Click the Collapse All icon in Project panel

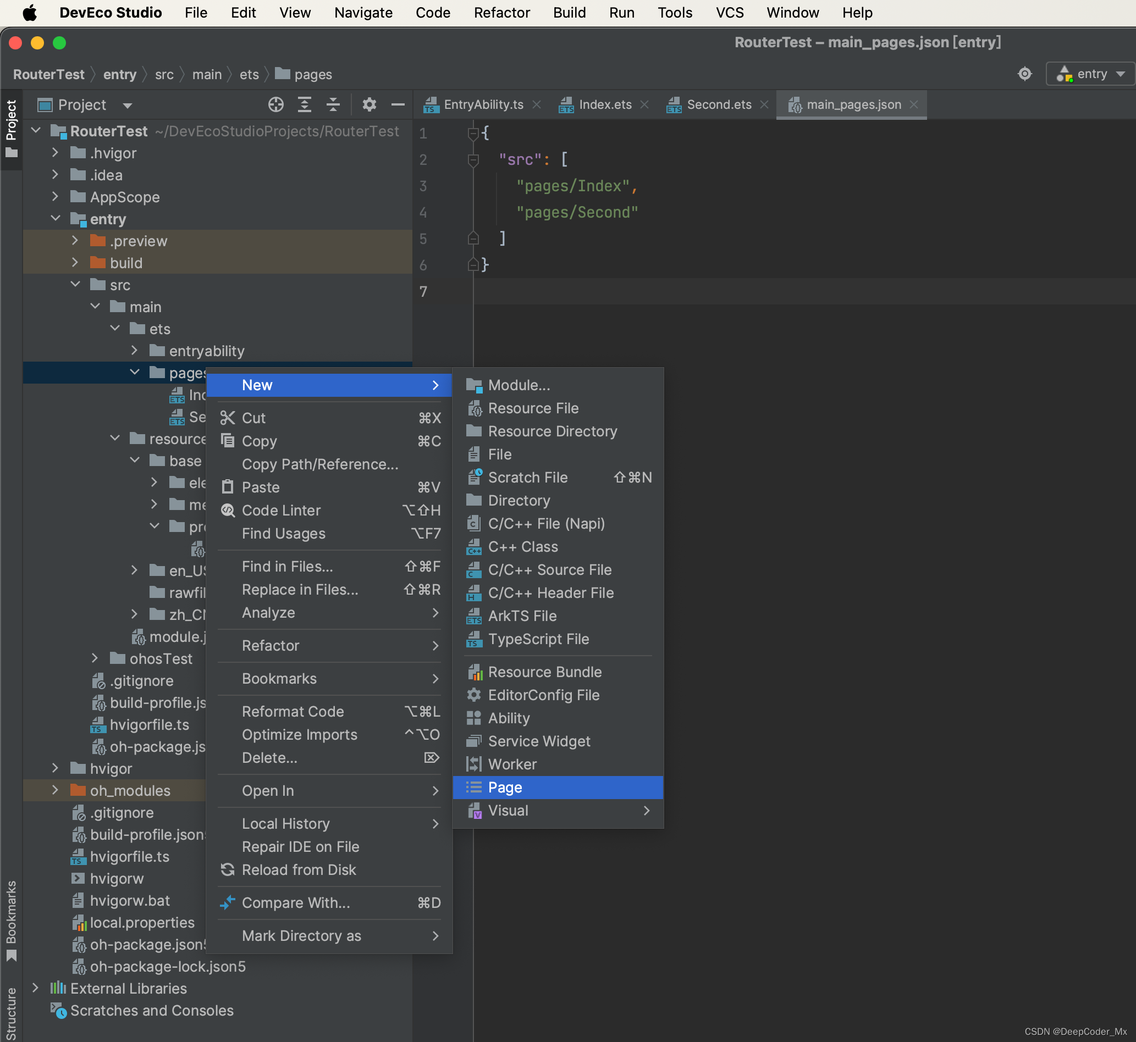333,105
